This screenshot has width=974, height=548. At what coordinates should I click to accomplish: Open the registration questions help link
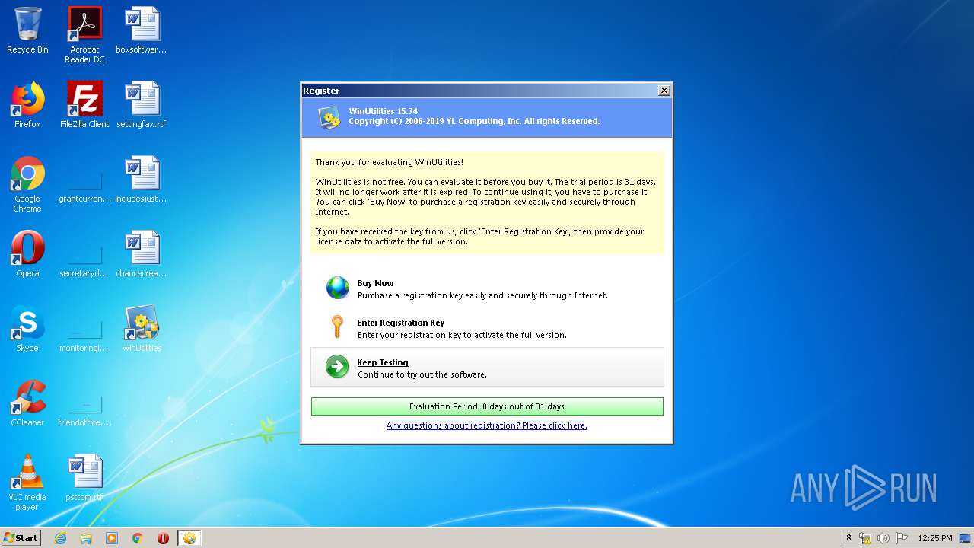[x=487, y=425]
